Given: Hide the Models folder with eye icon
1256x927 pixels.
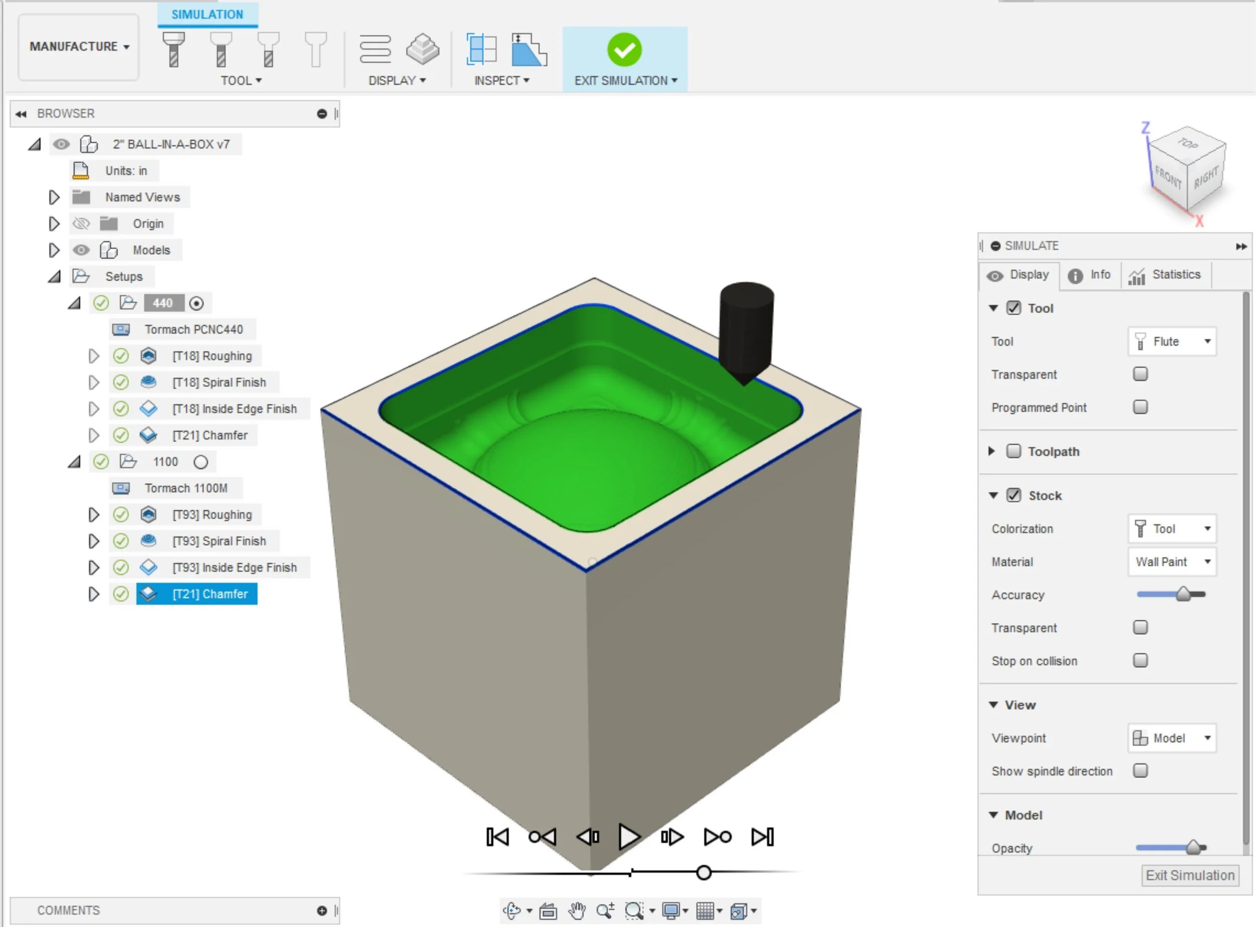Looking at the screenshot, I should pos(81,250).
